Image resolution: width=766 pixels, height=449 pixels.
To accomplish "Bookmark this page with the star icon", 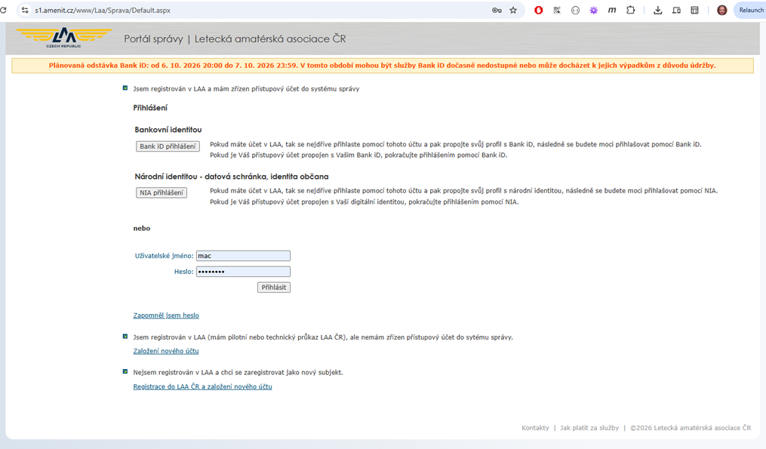I will [x=513, y=11].
